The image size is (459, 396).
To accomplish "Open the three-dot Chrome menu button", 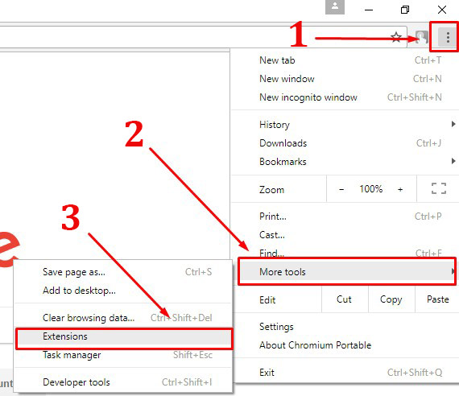I will pos(448,37).
